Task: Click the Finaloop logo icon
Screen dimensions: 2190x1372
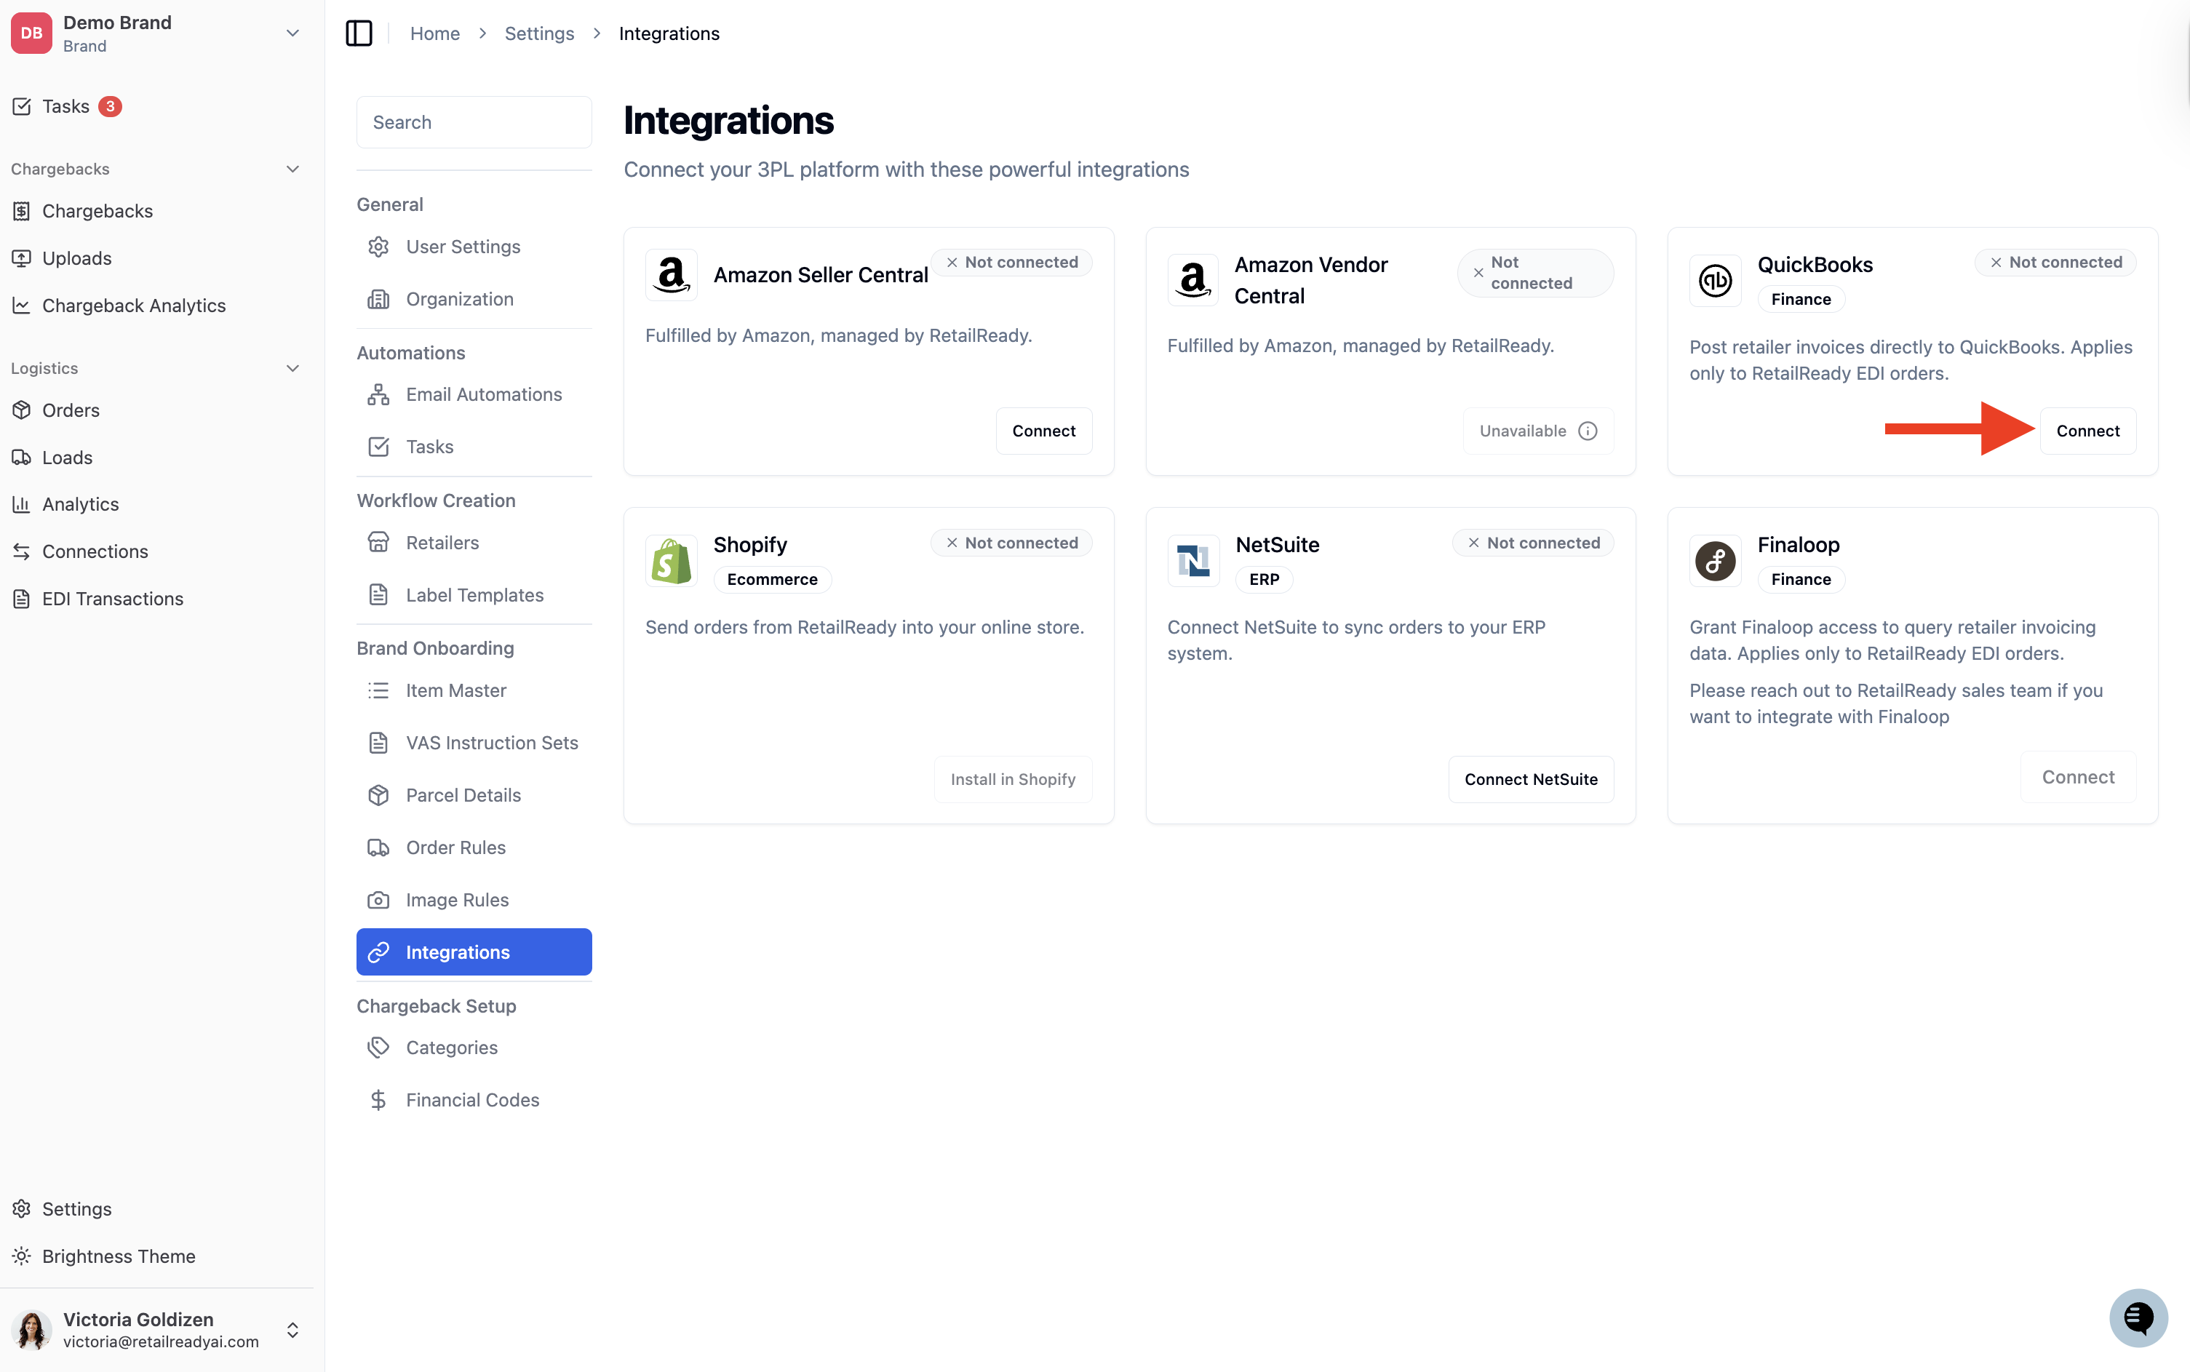Action: coord(1714,561)
